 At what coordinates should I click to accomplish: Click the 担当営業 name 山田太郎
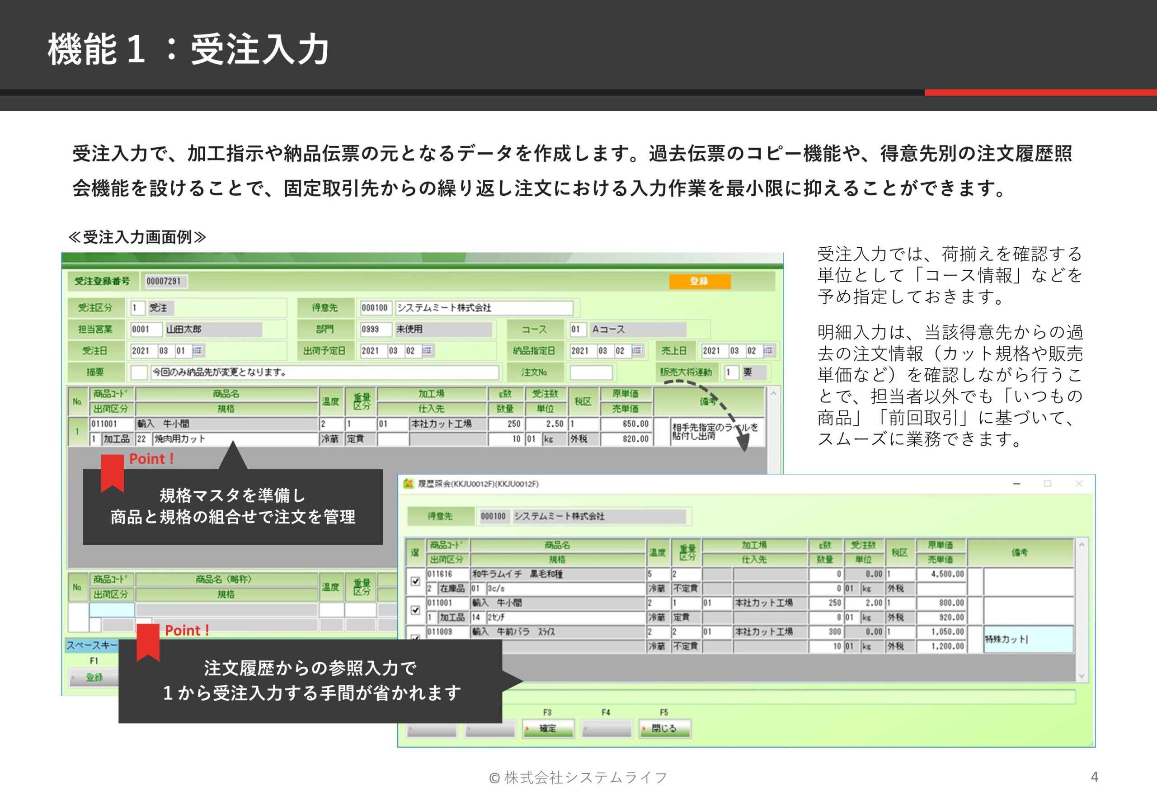[x=213, y=329]
